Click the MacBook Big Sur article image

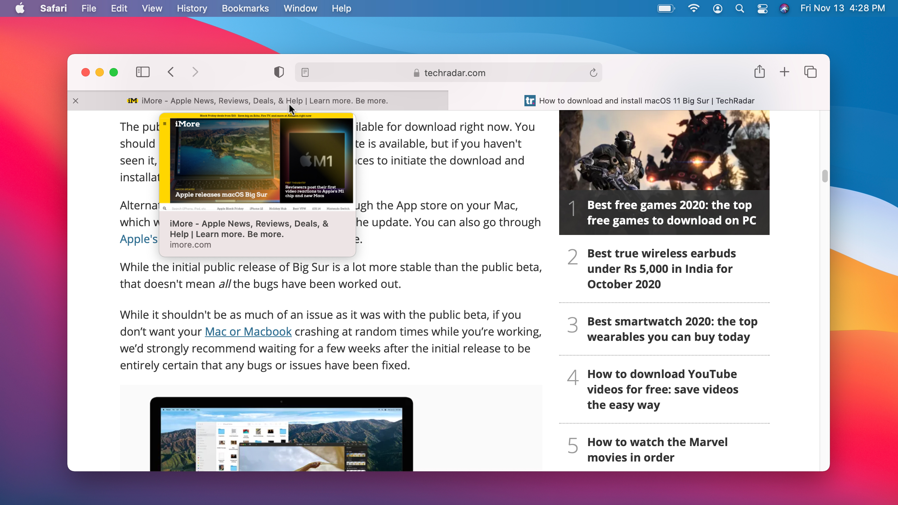pyautogui.click(x=281, y=434)
